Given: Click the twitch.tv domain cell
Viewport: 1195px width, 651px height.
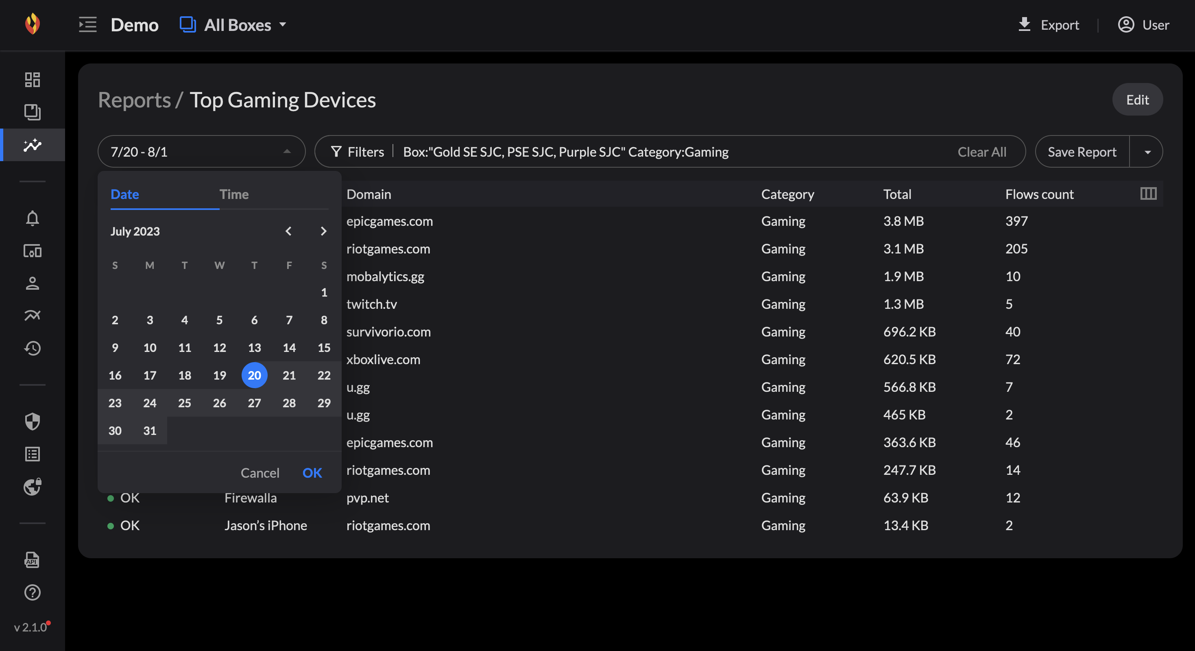Looking at the screenshot, I should (372, 304).
